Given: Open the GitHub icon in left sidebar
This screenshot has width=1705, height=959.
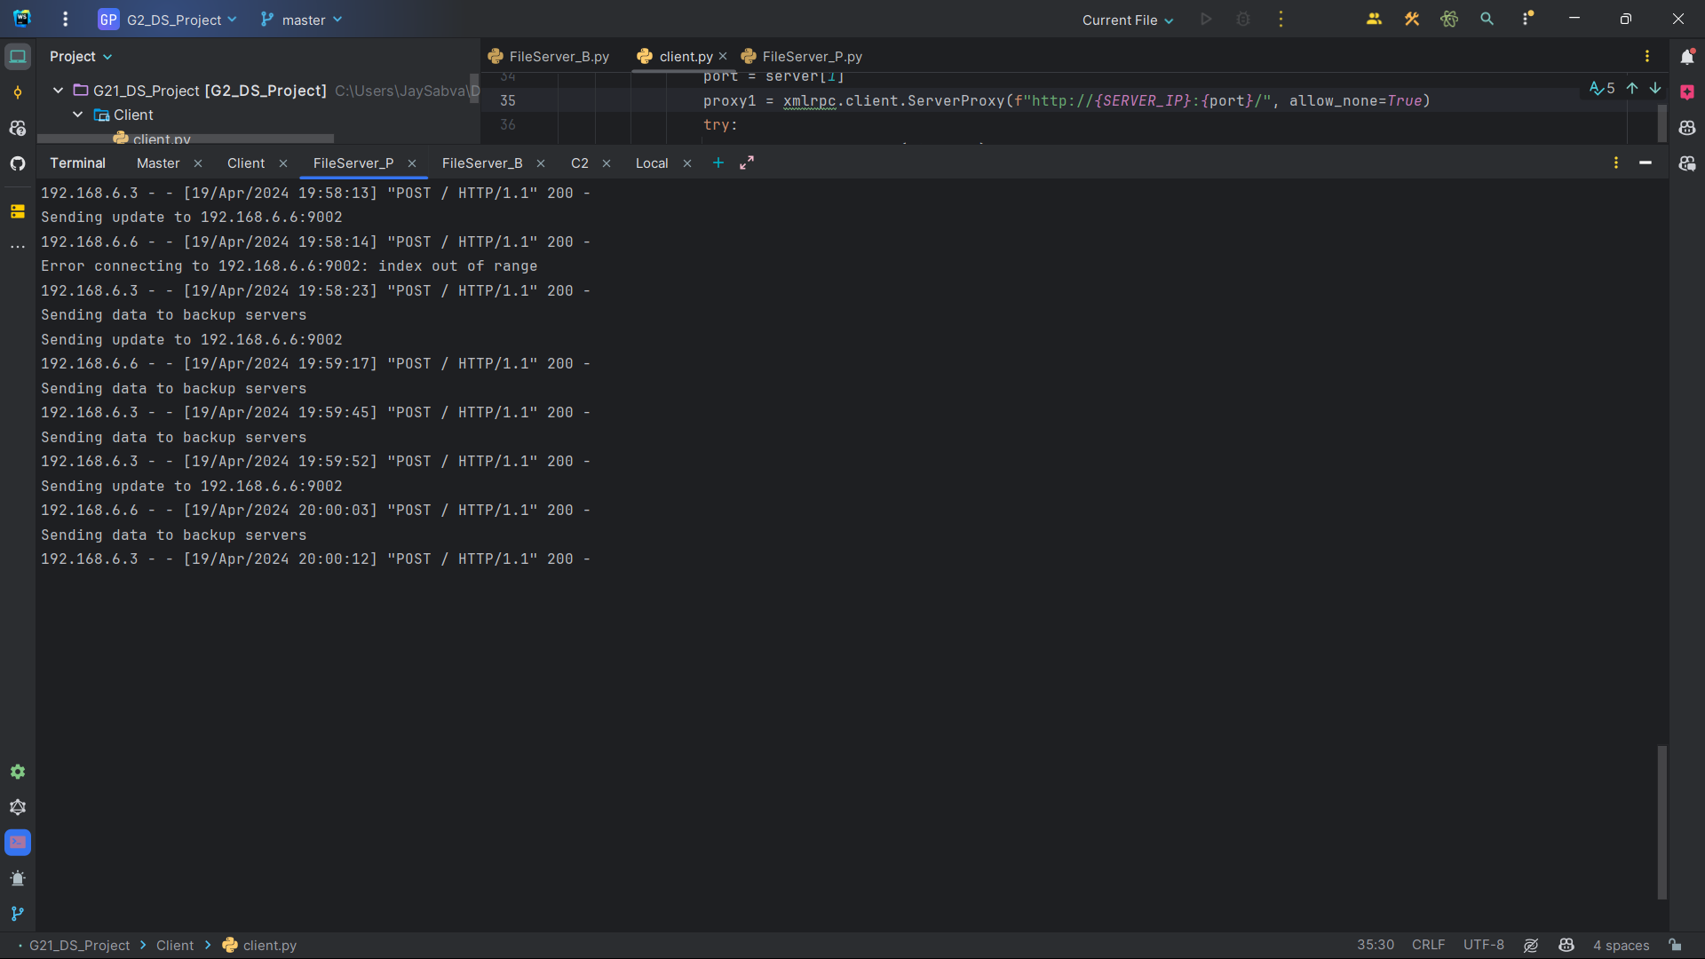Looking at the screenshot, I should click(18, 163).
